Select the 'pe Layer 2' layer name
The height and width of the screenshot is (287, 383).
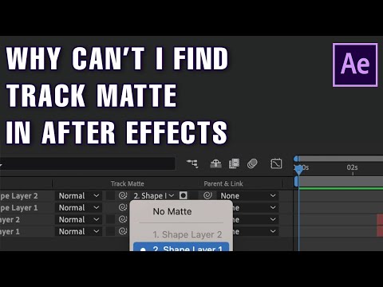tap(19, 196)
